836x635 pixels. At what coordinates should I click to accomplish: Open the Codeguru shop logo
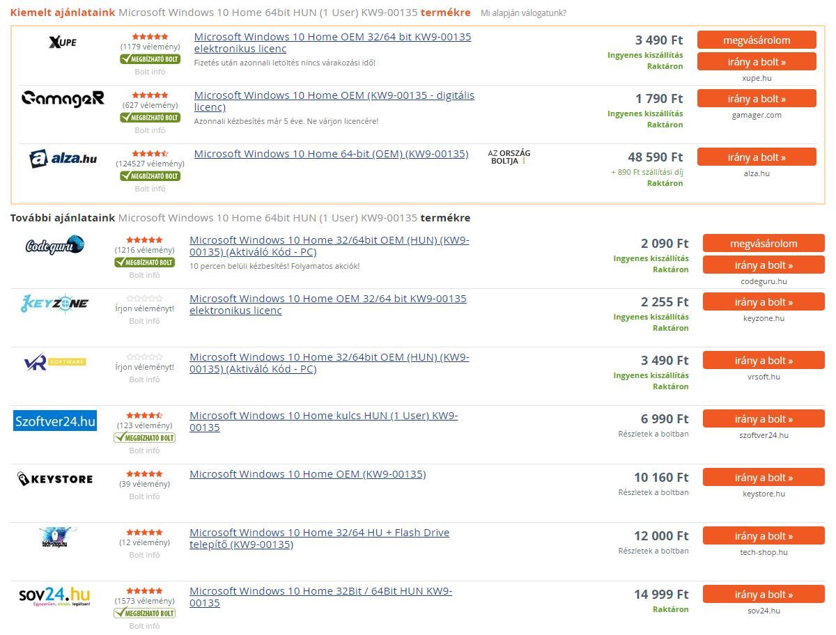point(55,245)
